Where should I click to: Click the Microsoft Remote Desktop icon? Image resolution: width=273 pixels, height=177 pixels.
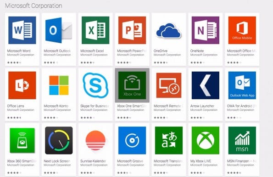(x=169, y=85)
